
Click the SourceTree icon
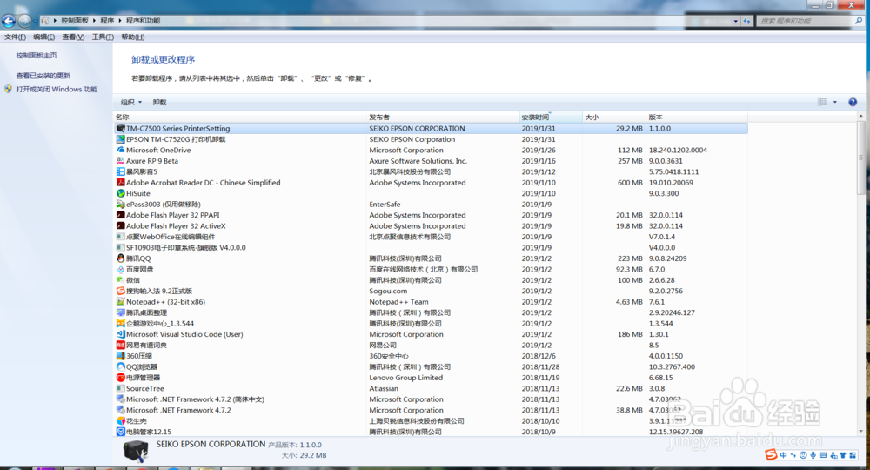click(x=120, y=388)
